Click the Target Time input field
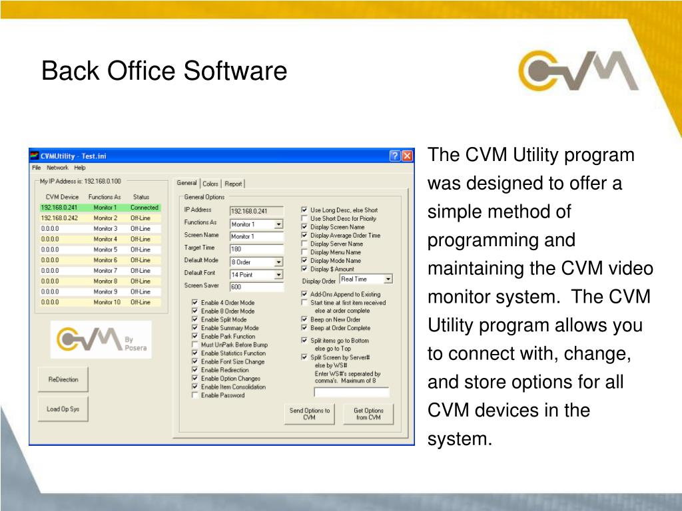 tap(256, 249)
